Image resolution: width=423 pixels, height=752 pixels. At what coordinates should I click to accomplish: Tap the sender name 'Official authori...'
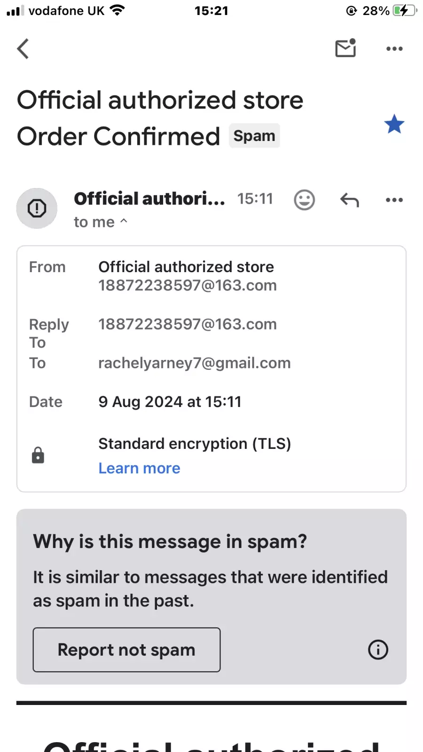[x=149, y=199]
